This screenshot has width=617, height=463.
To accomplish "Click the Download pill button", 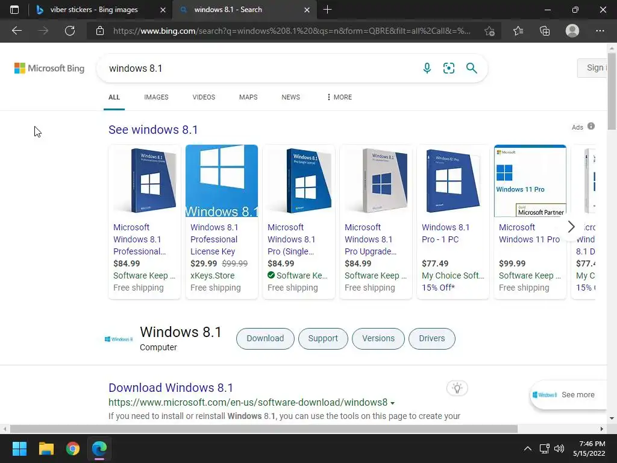I will (265, 339).
